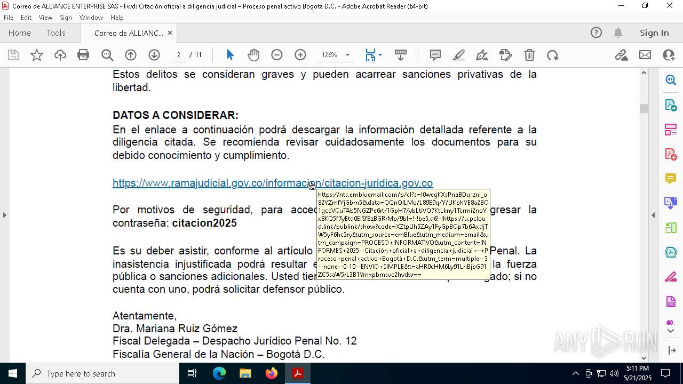The width and height of the screenshot is (683, 384).
Task: Activate the selection arrow tool
Action: pos(230,55)
